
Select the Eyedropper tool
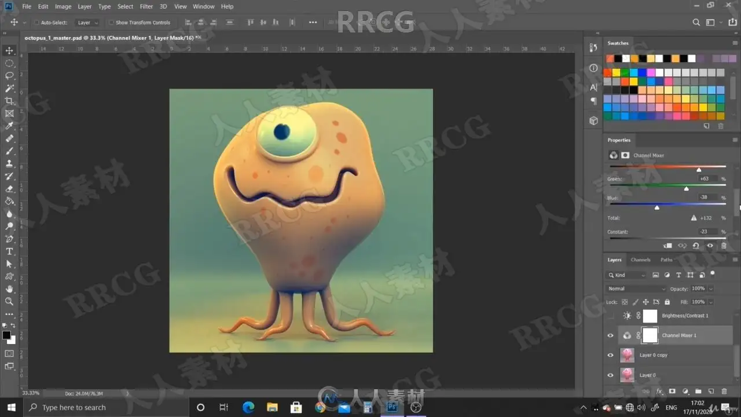click(9, 126)
